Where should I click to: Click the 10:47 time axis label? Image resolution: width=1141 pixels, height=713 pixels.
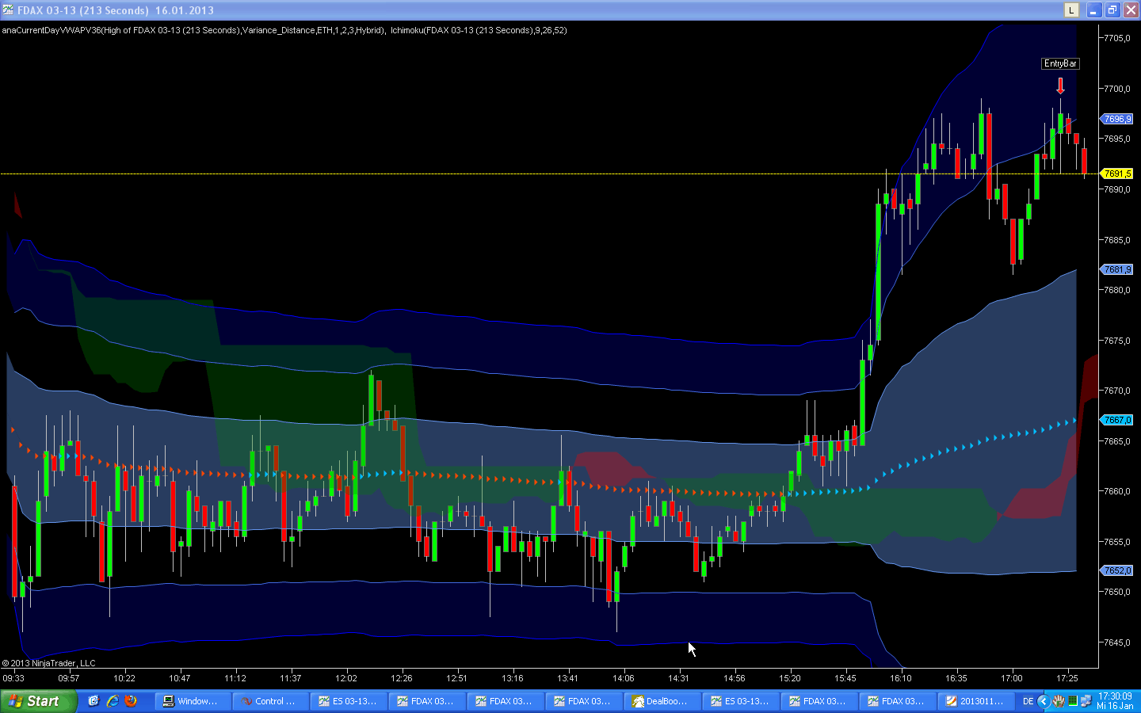click(180, 678)
